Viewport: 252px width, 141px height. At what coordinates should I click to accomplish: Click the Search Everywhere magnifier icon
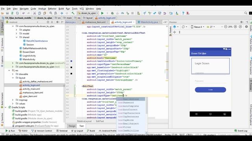tap(246, 13)
